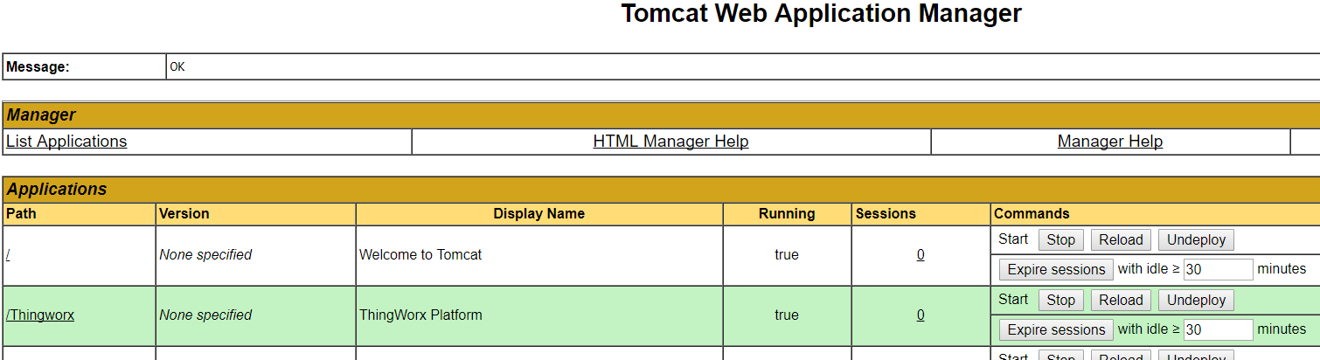The width and height of the screenshot is (1320, 360).
Task: Click the Start text in the Thingworx row
Action: [x=1013, y=300]
